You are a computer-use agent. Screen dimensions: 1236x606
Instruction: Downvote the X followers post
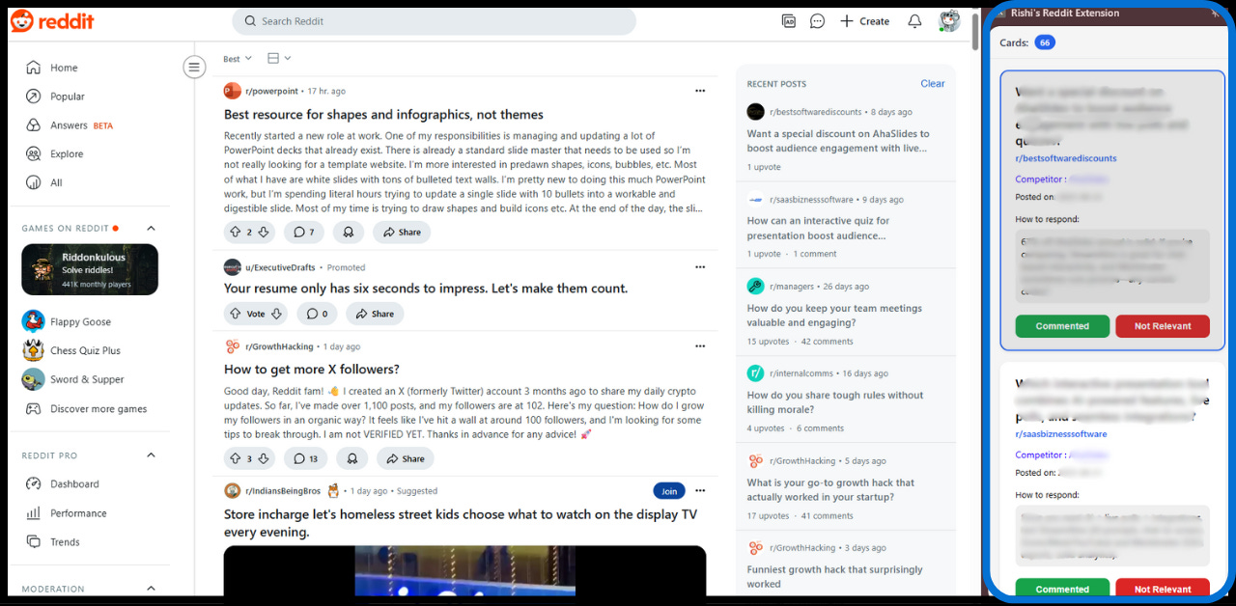264,458
